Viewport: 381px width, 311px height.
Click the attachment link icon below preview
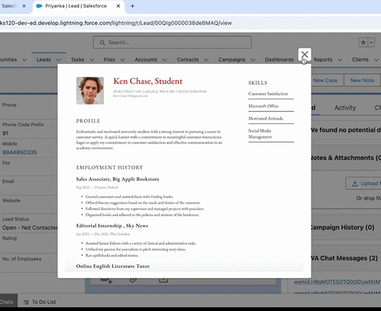133,279
